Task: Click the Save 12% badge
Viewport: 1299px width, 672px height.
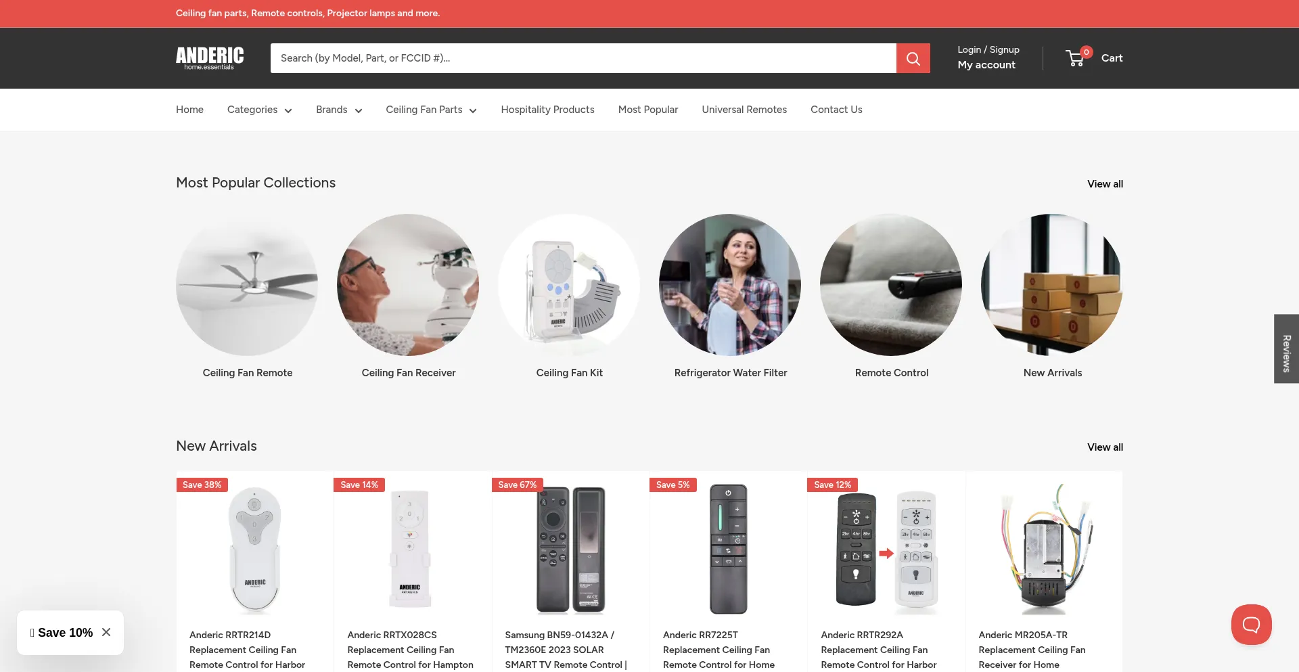Action: click(833, 485)
